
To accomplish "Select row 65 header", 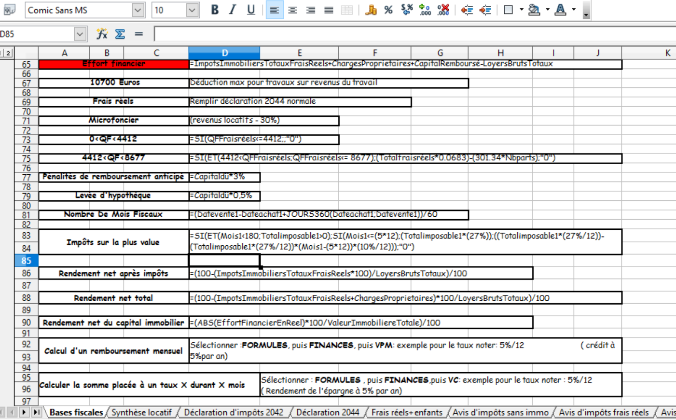I will [26, 64].
